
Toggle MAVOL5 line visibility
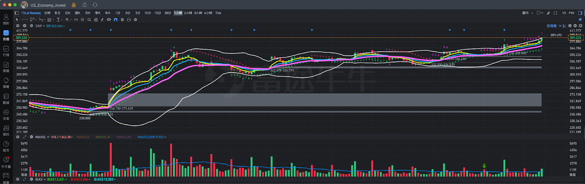pyautogui.click(x=82, y=137)
